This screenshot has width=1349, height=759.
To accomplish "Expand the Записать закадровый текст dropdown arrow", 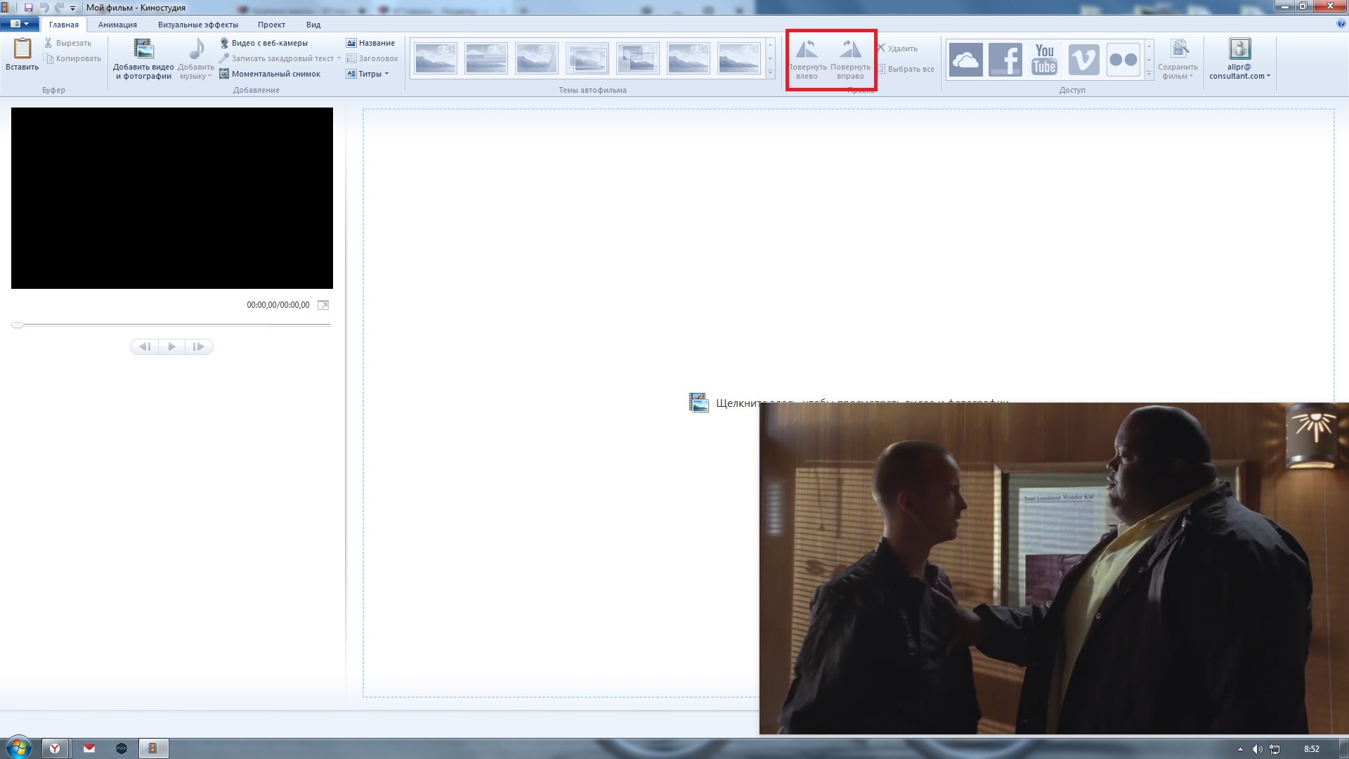I will point(339,58).
